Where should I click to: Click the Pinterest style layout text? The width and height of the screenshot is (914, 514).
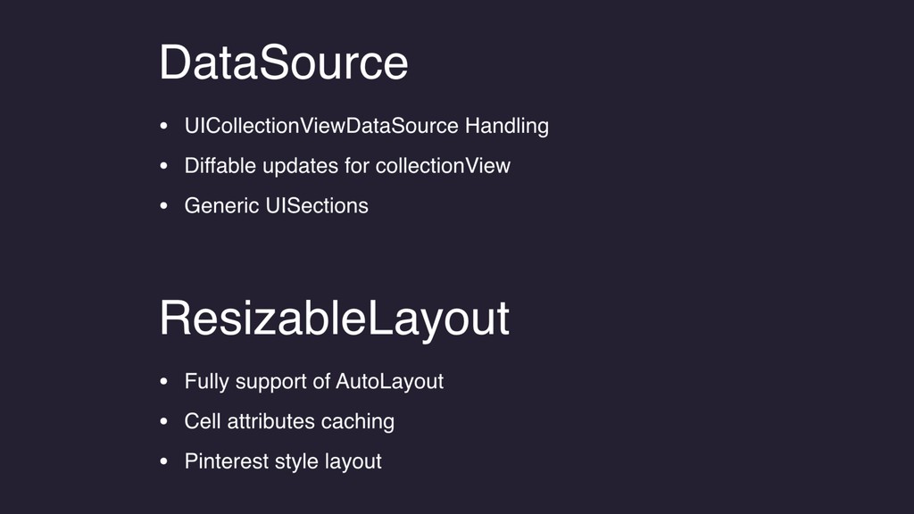(283, 461)
